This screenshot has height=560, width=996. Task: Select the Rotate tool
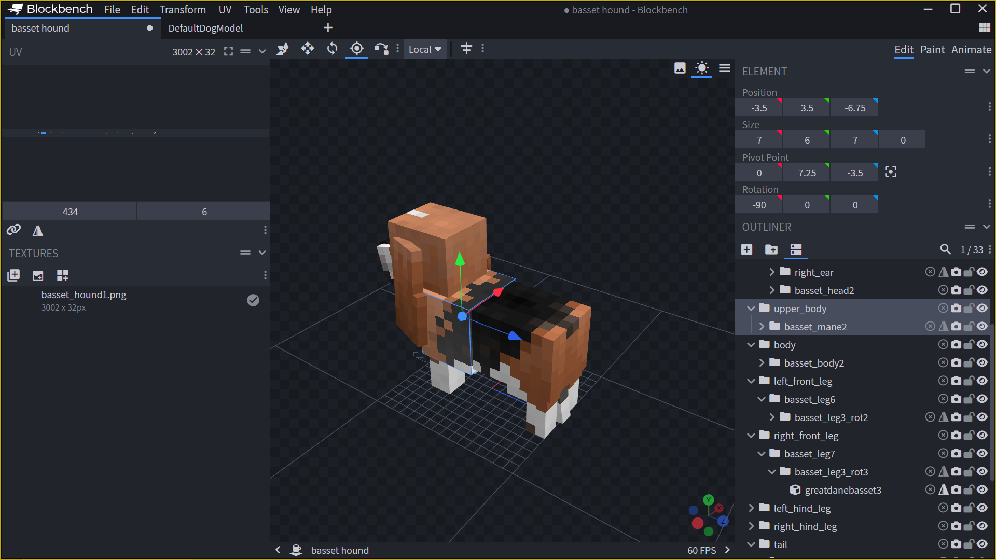click(x=332, y=49)
